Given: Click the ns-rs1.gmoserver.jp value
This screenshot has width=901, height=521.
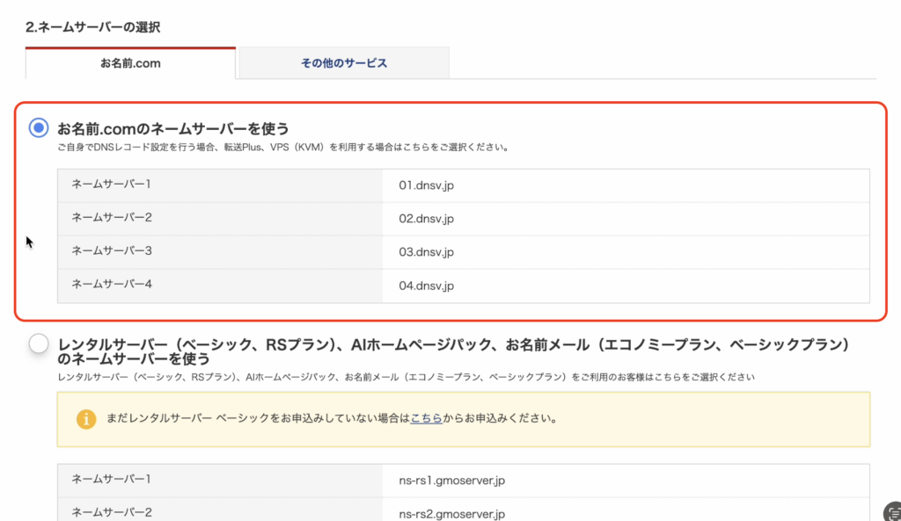Looking at the screenshot, I should coord(451,480).
